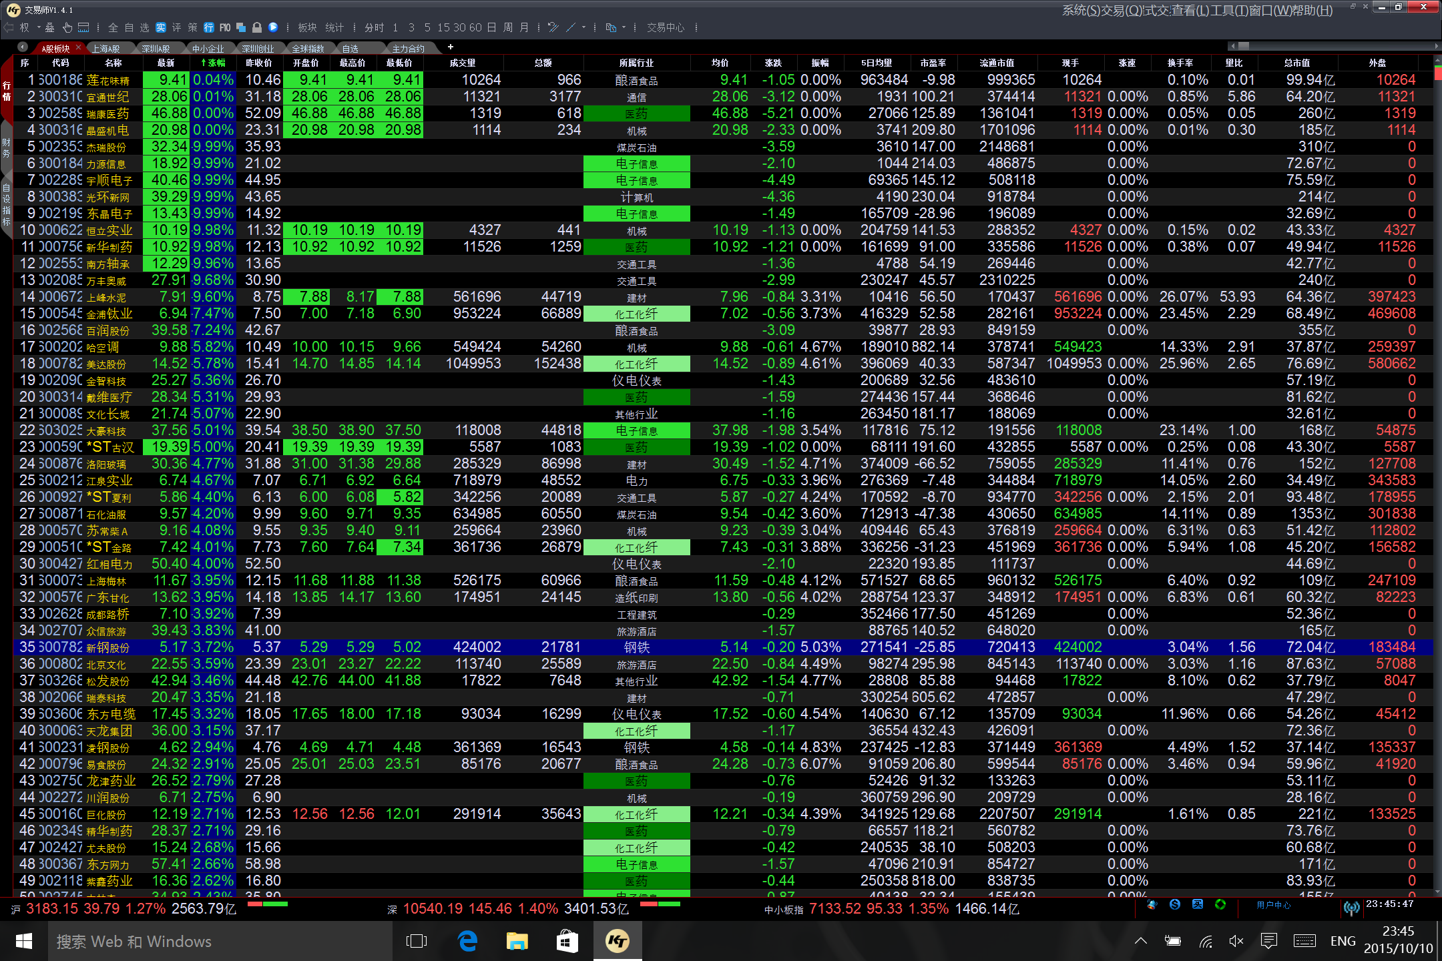The image size is (1442, 961).
Task: Click the blue 实 real-time icon
Action: point(161,27)
